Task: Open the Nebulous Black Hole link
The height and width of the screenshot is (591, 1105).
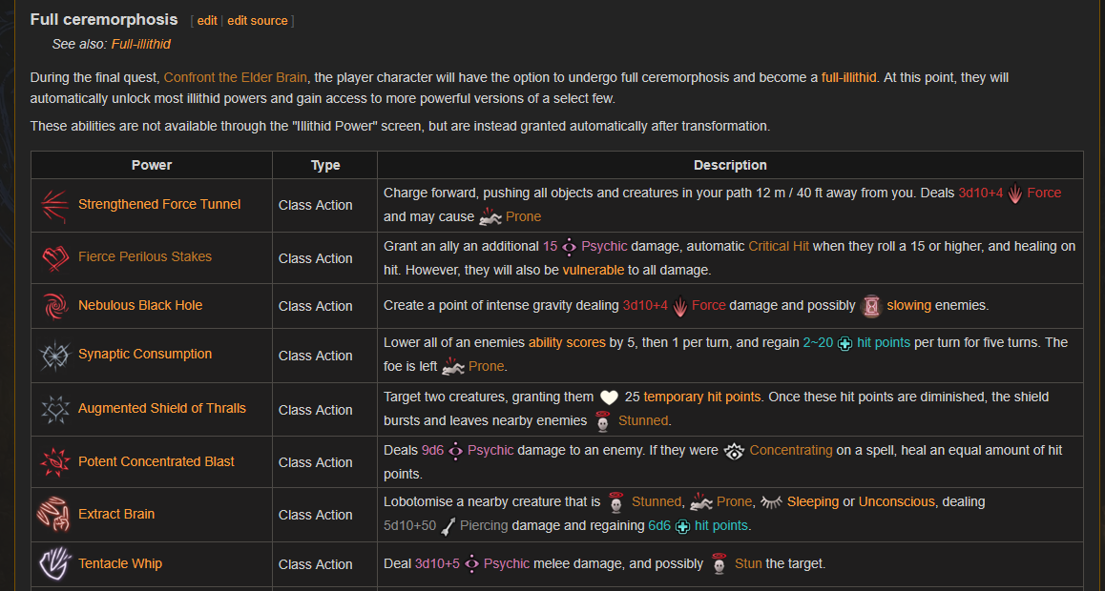Action: point(140,306)
